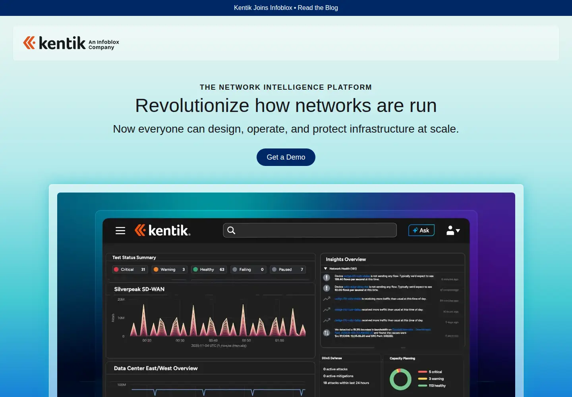
Task: Click the "Revolutionize how networks are run" headline
Action: click(286, 106)
